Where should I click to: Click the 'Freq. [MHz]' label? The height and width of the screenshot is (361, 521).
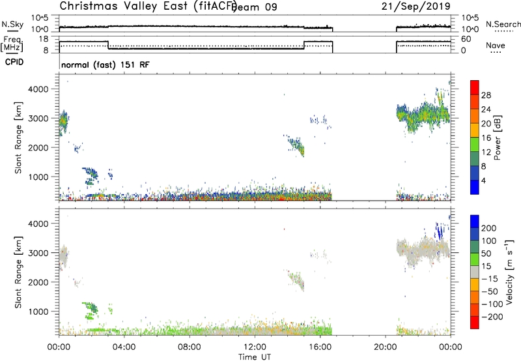[12, 44]
